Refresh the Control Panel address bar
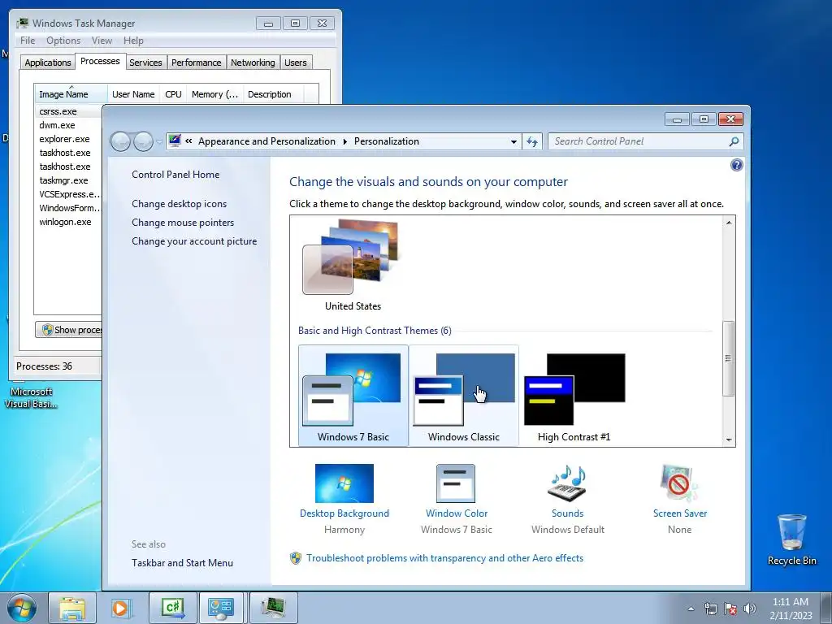Screen dimensions: 832x624 pyautogui.click(x=532, y=141)
